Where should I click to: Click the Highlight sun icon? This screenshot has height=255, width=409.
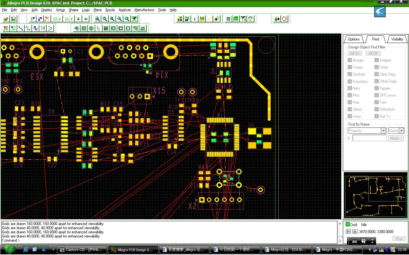[209, 19]
